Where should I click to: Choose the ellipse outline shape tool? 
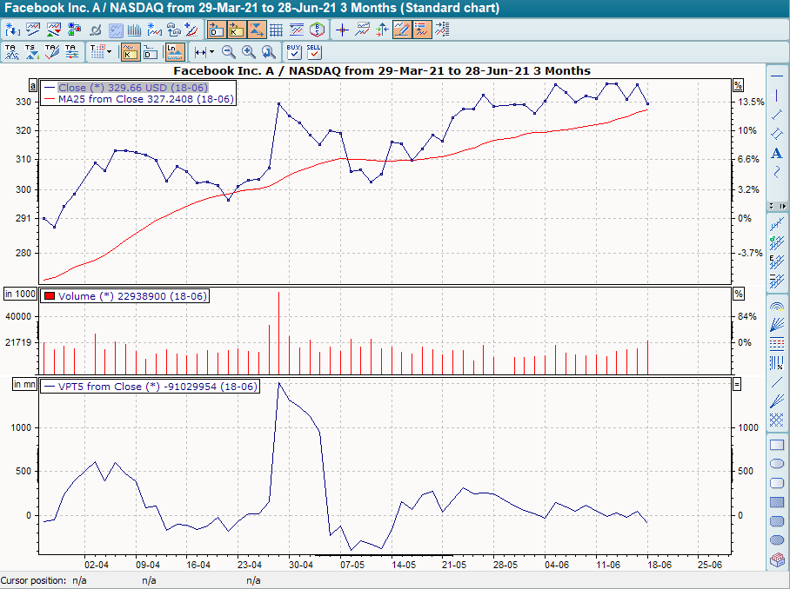pyautogui.click(x=777, y=464)
